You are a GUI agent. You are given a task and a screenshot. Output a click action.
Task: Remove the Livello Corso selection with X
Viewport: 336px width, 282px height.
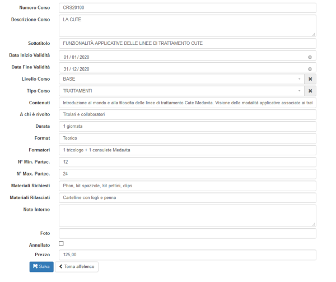click(311, 79)
